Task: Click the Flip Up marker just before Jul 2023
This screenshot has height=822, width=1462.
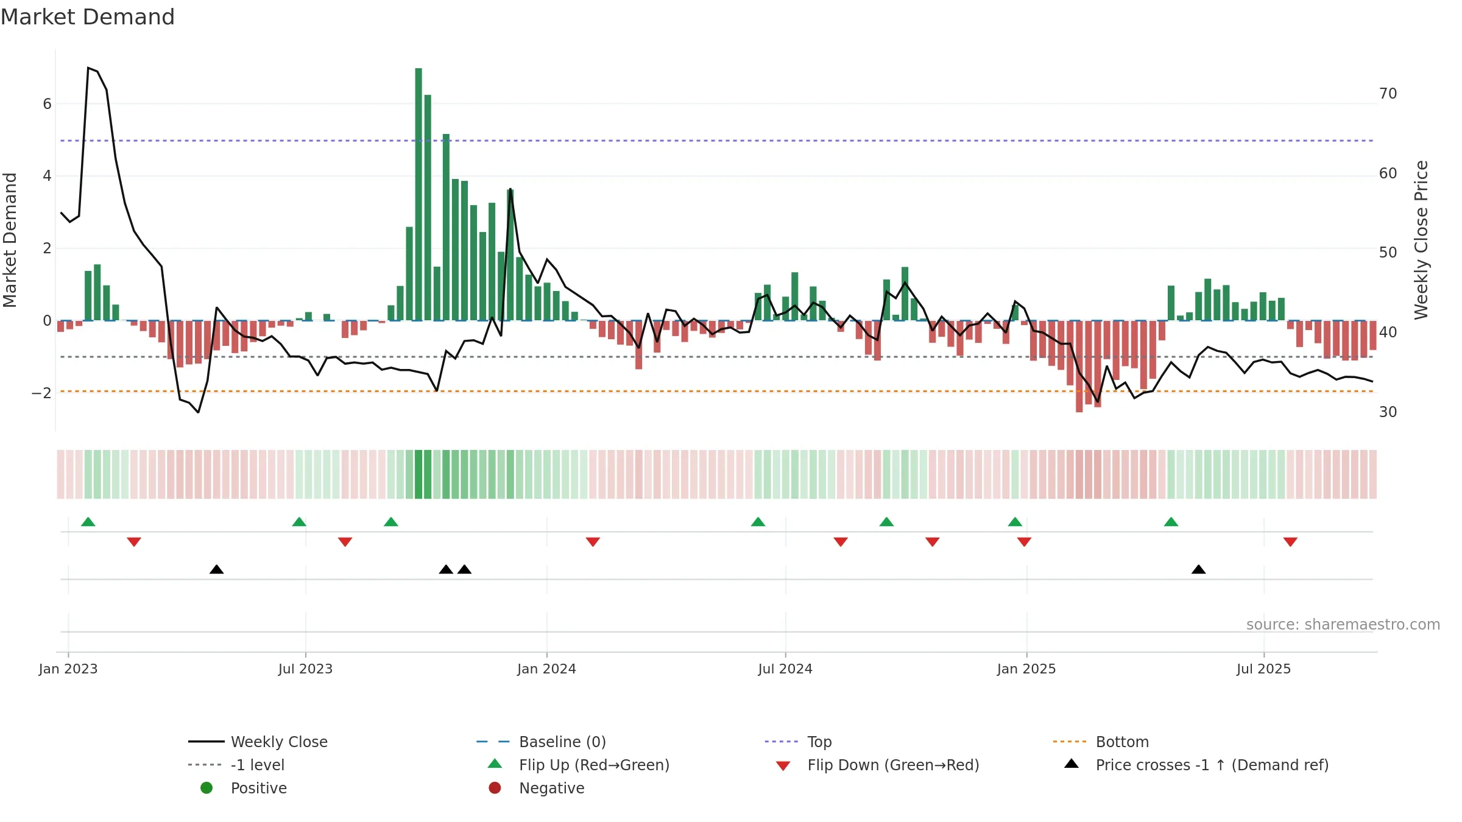Action: point(299,522)
